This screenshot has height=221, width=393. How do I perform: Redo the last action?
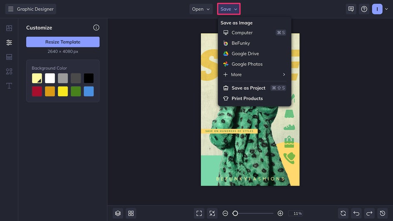click(369, 213)
